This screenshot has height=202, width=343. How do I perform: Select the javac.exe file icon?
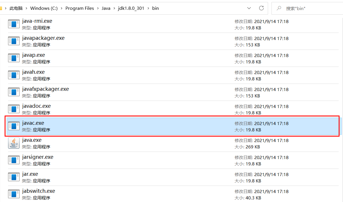tap(14, 126)
